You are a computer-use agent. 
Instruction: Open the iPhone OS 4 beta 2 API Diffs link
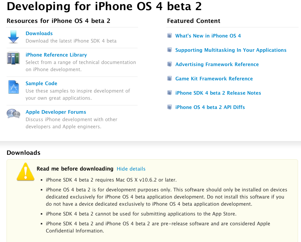pos(210,107)
